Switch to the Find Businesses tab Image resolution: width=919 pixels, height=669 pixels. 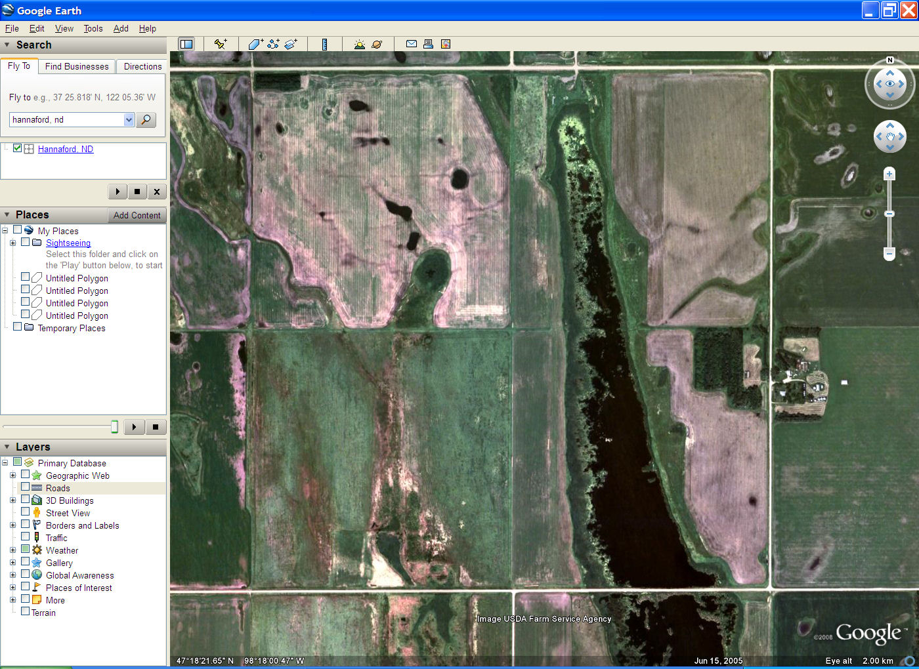(77, 66)
